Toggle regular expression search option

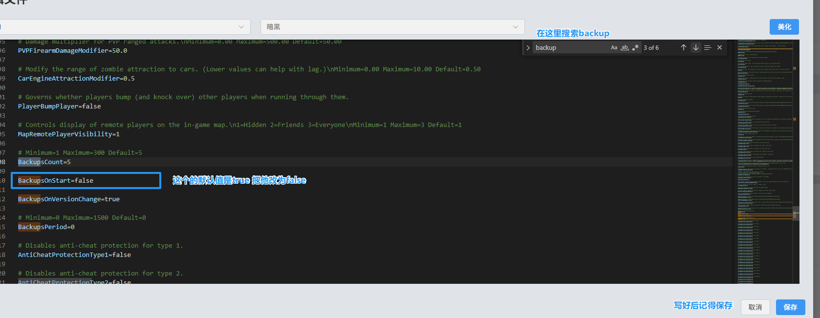(635, 47)
